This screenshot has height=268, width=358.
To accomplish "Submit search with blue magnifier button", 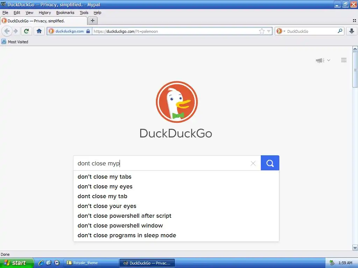I will pos(270,163).
